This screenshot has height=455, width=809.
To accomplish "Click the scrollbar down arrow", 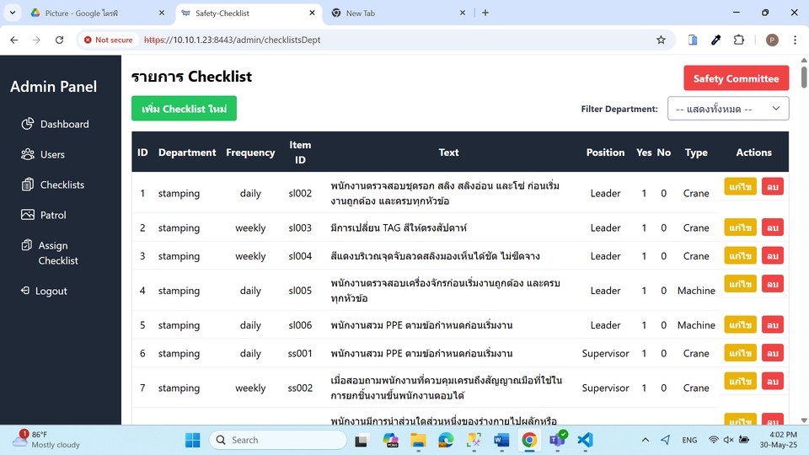I will [x=803, y=420].
